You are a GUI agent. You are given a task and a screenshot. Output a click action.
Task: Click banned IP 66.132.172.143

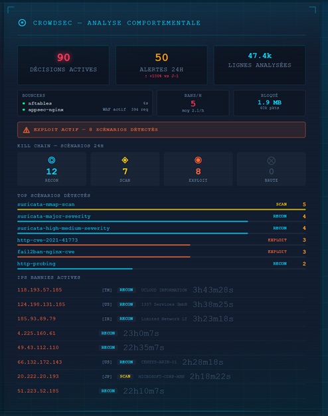[40, 362]
